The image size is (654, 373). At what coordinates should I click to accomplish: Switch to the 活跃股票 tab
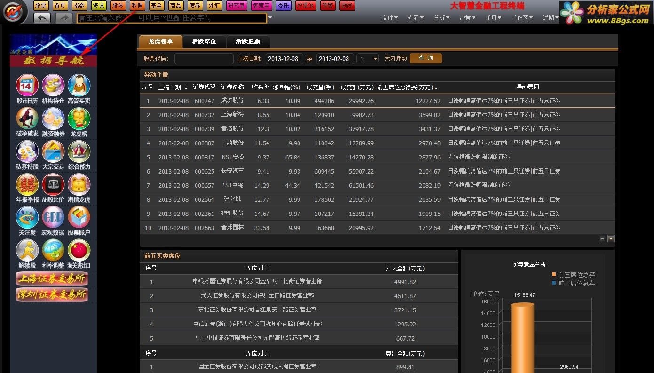248,41
